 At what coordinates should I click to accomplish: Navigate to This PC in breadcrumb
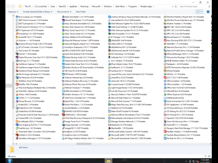[28, 7]
